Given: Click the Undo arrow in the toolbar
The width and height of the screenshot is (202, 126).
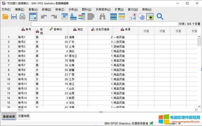Looking at the screenshot, I should [x=44, y=17].
